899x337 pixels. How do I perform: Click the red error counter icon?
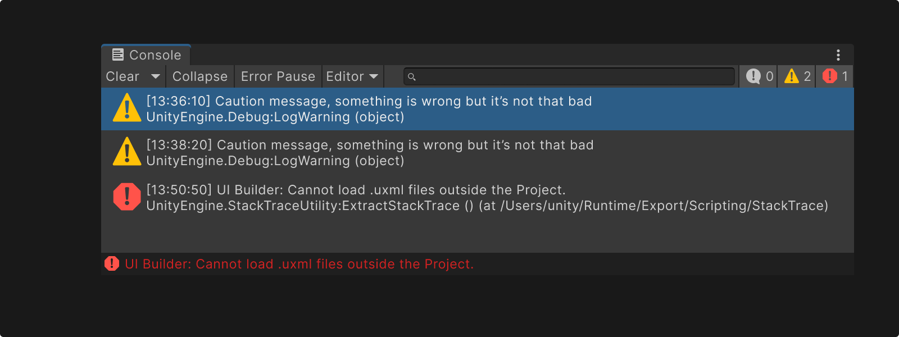coord(830,76)
